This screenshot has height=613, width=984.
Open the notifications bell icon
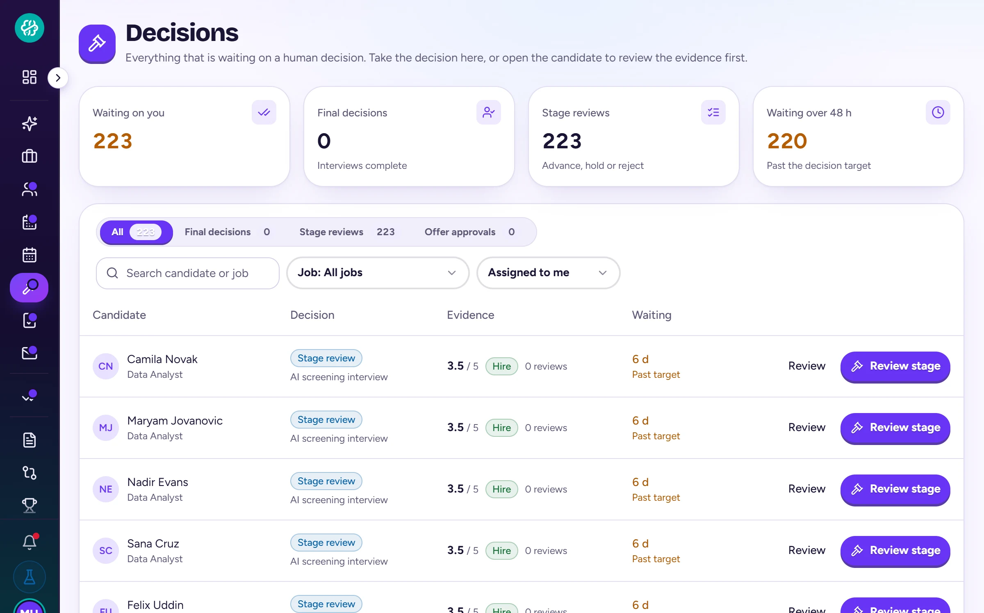pyautogui.click(x=29, y=542)
